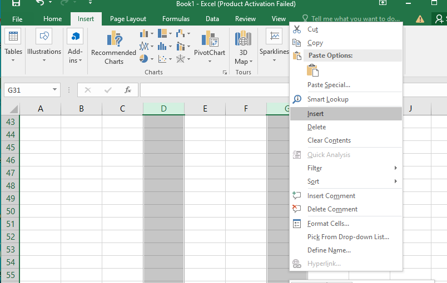
Task: Click the 3D Map icon
Action: (x=243, y=38)
